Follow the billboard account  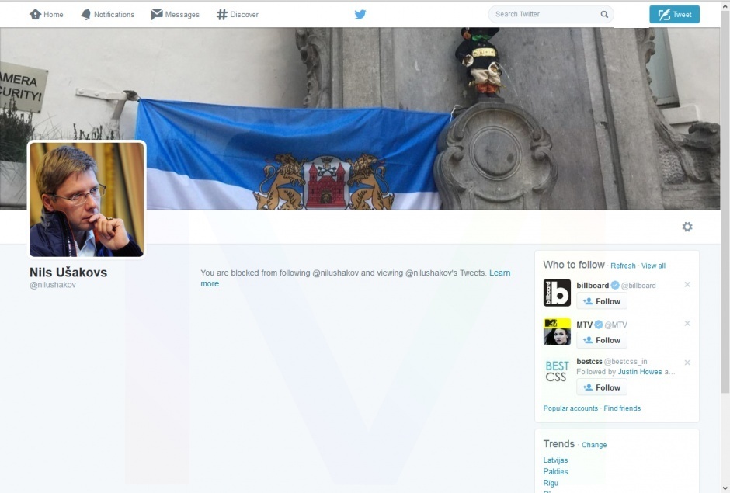click(x=602, y=301)
